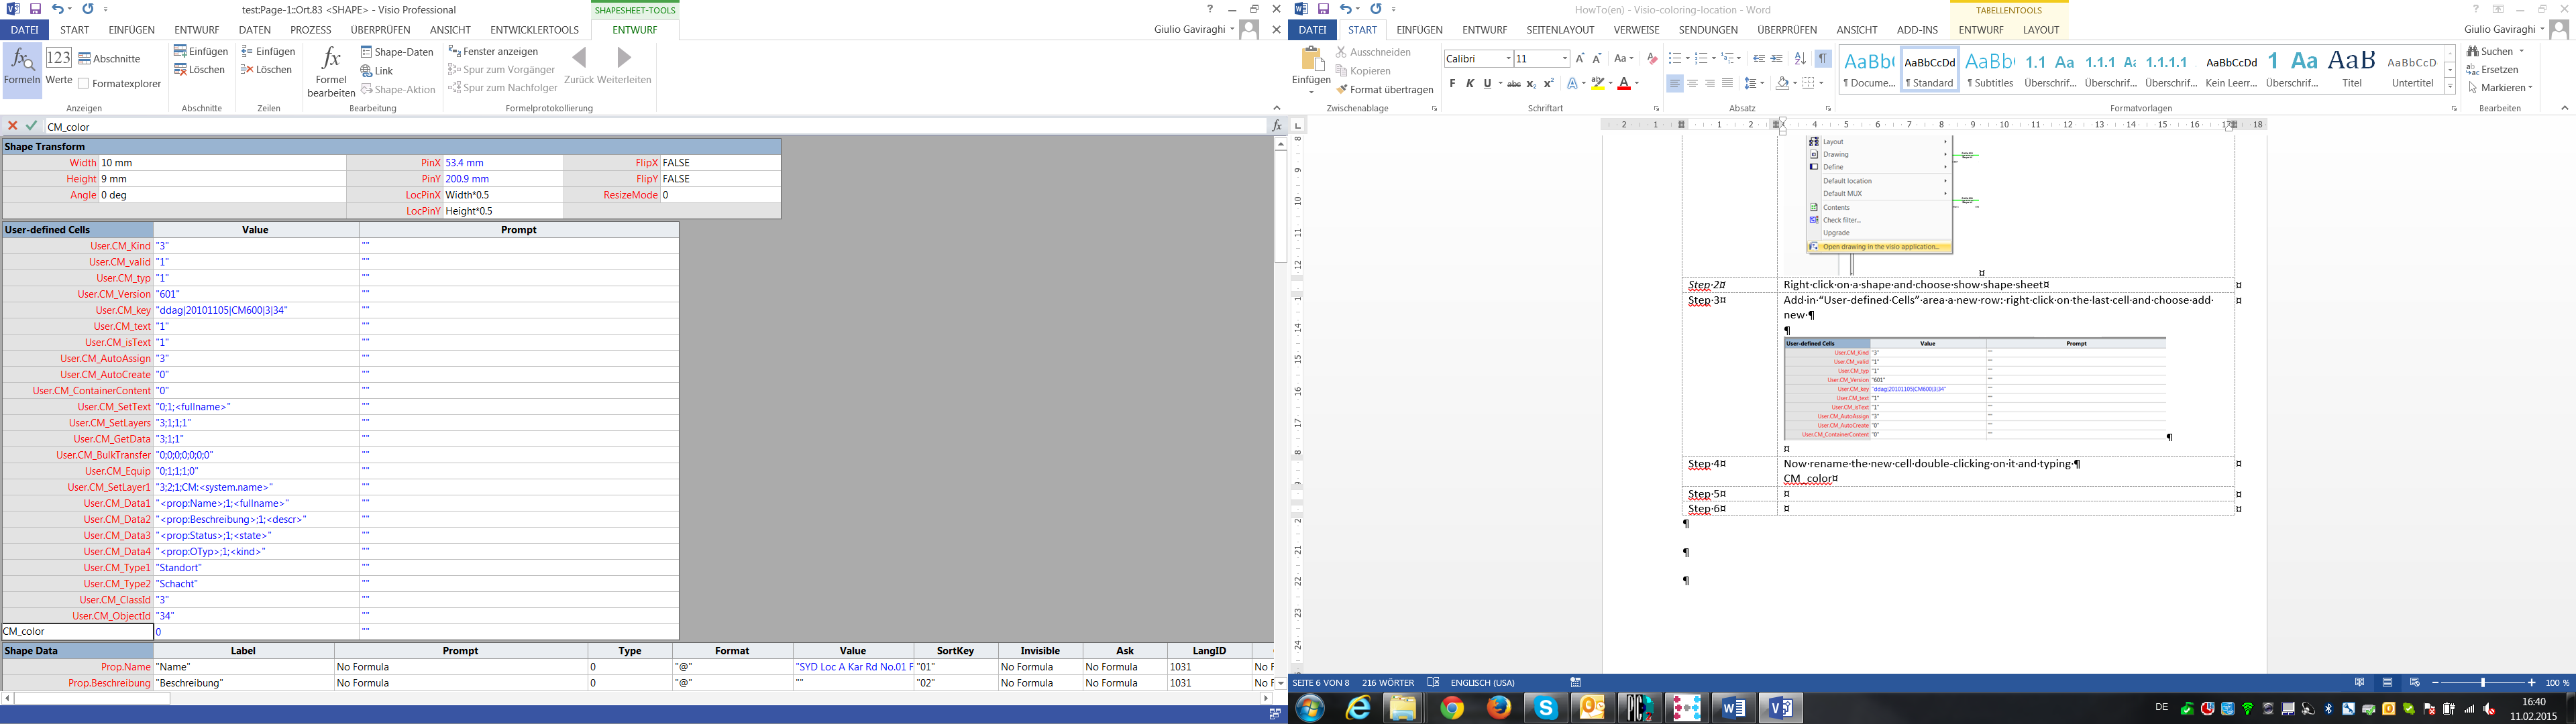Click the CM_color row name field
The height and width of the screenshot is (724, 2576).
click(77, 632)
